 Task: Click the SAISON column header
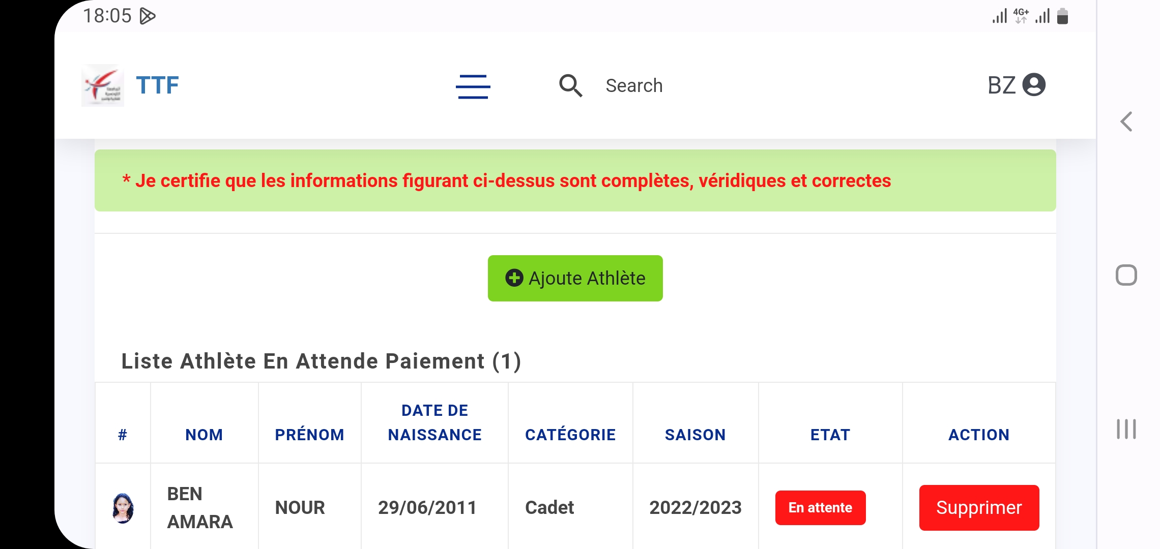[695, 435]
